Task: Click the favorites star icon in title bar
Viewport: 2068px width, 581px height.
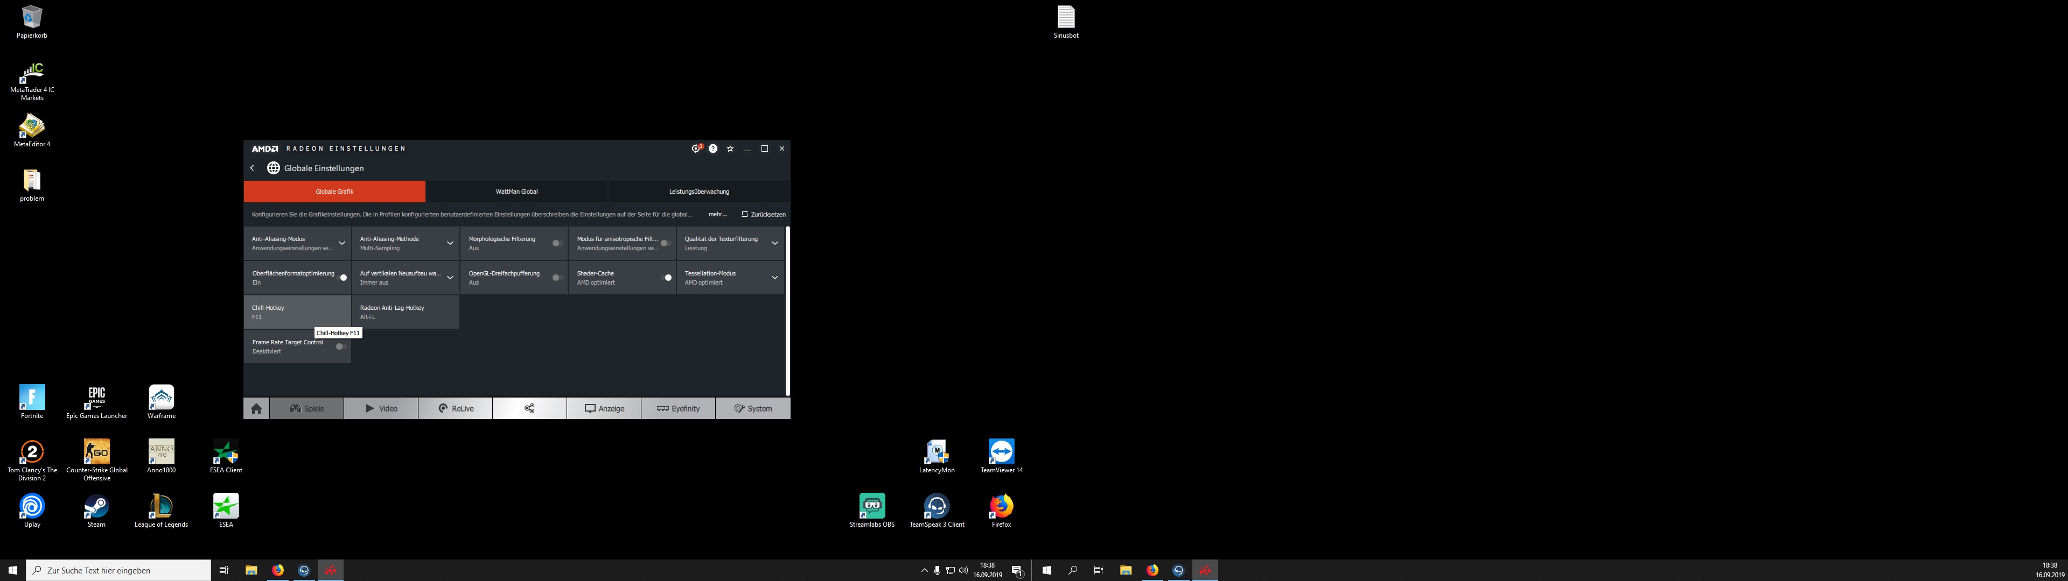Action: point(730,148)
